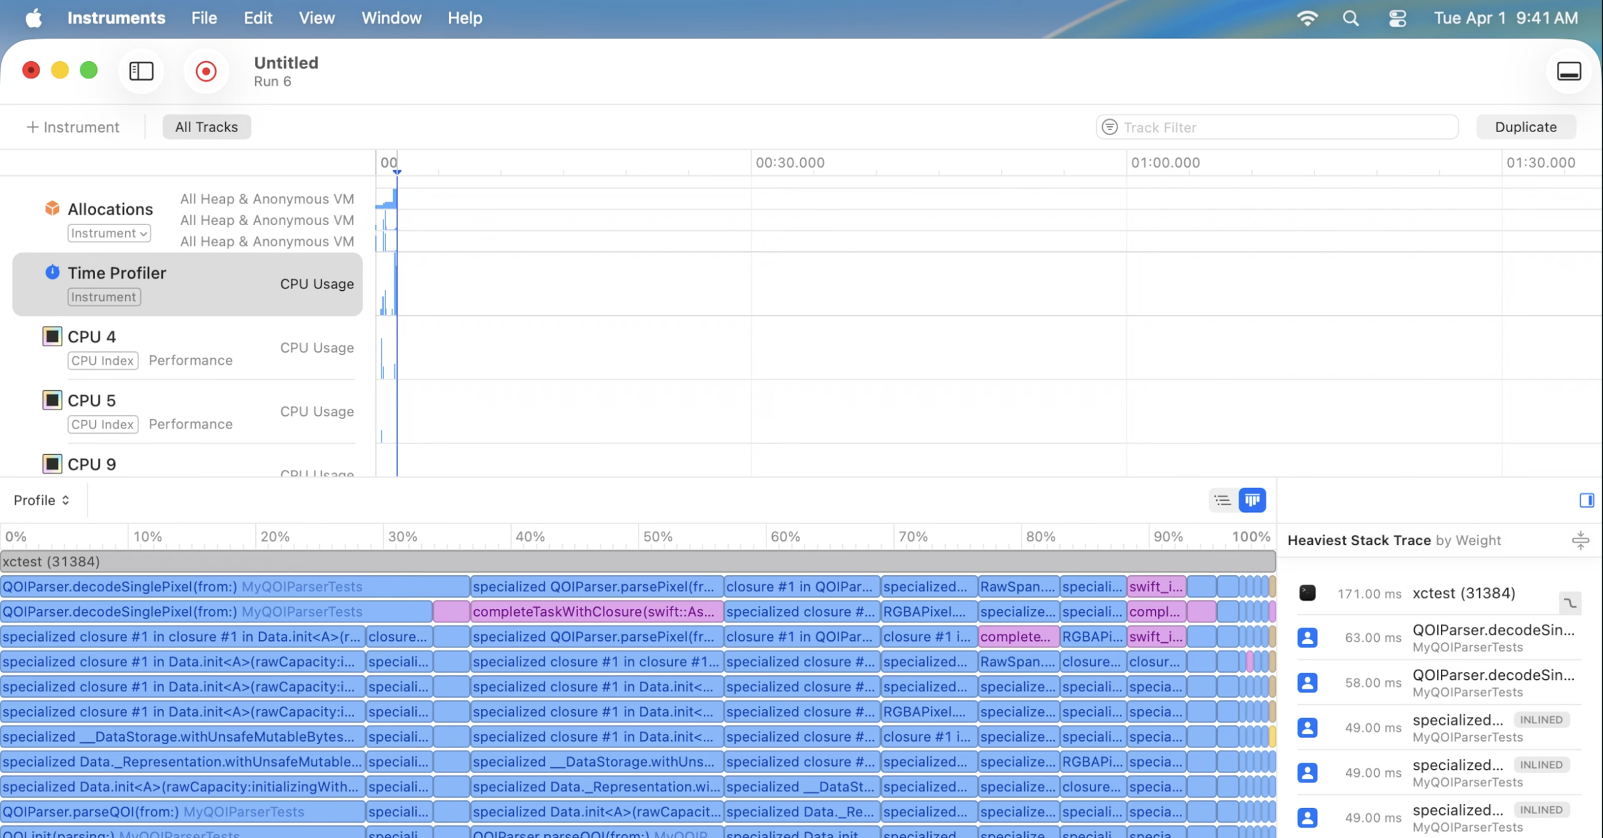Screen dimensions: 1603x838
Task: Click the 00:30.000 timeline ruler label
Action: tap(790, 163)
